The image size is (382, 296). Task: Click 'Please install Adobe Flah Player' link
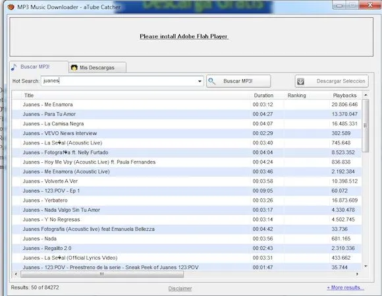coord(184,36)
